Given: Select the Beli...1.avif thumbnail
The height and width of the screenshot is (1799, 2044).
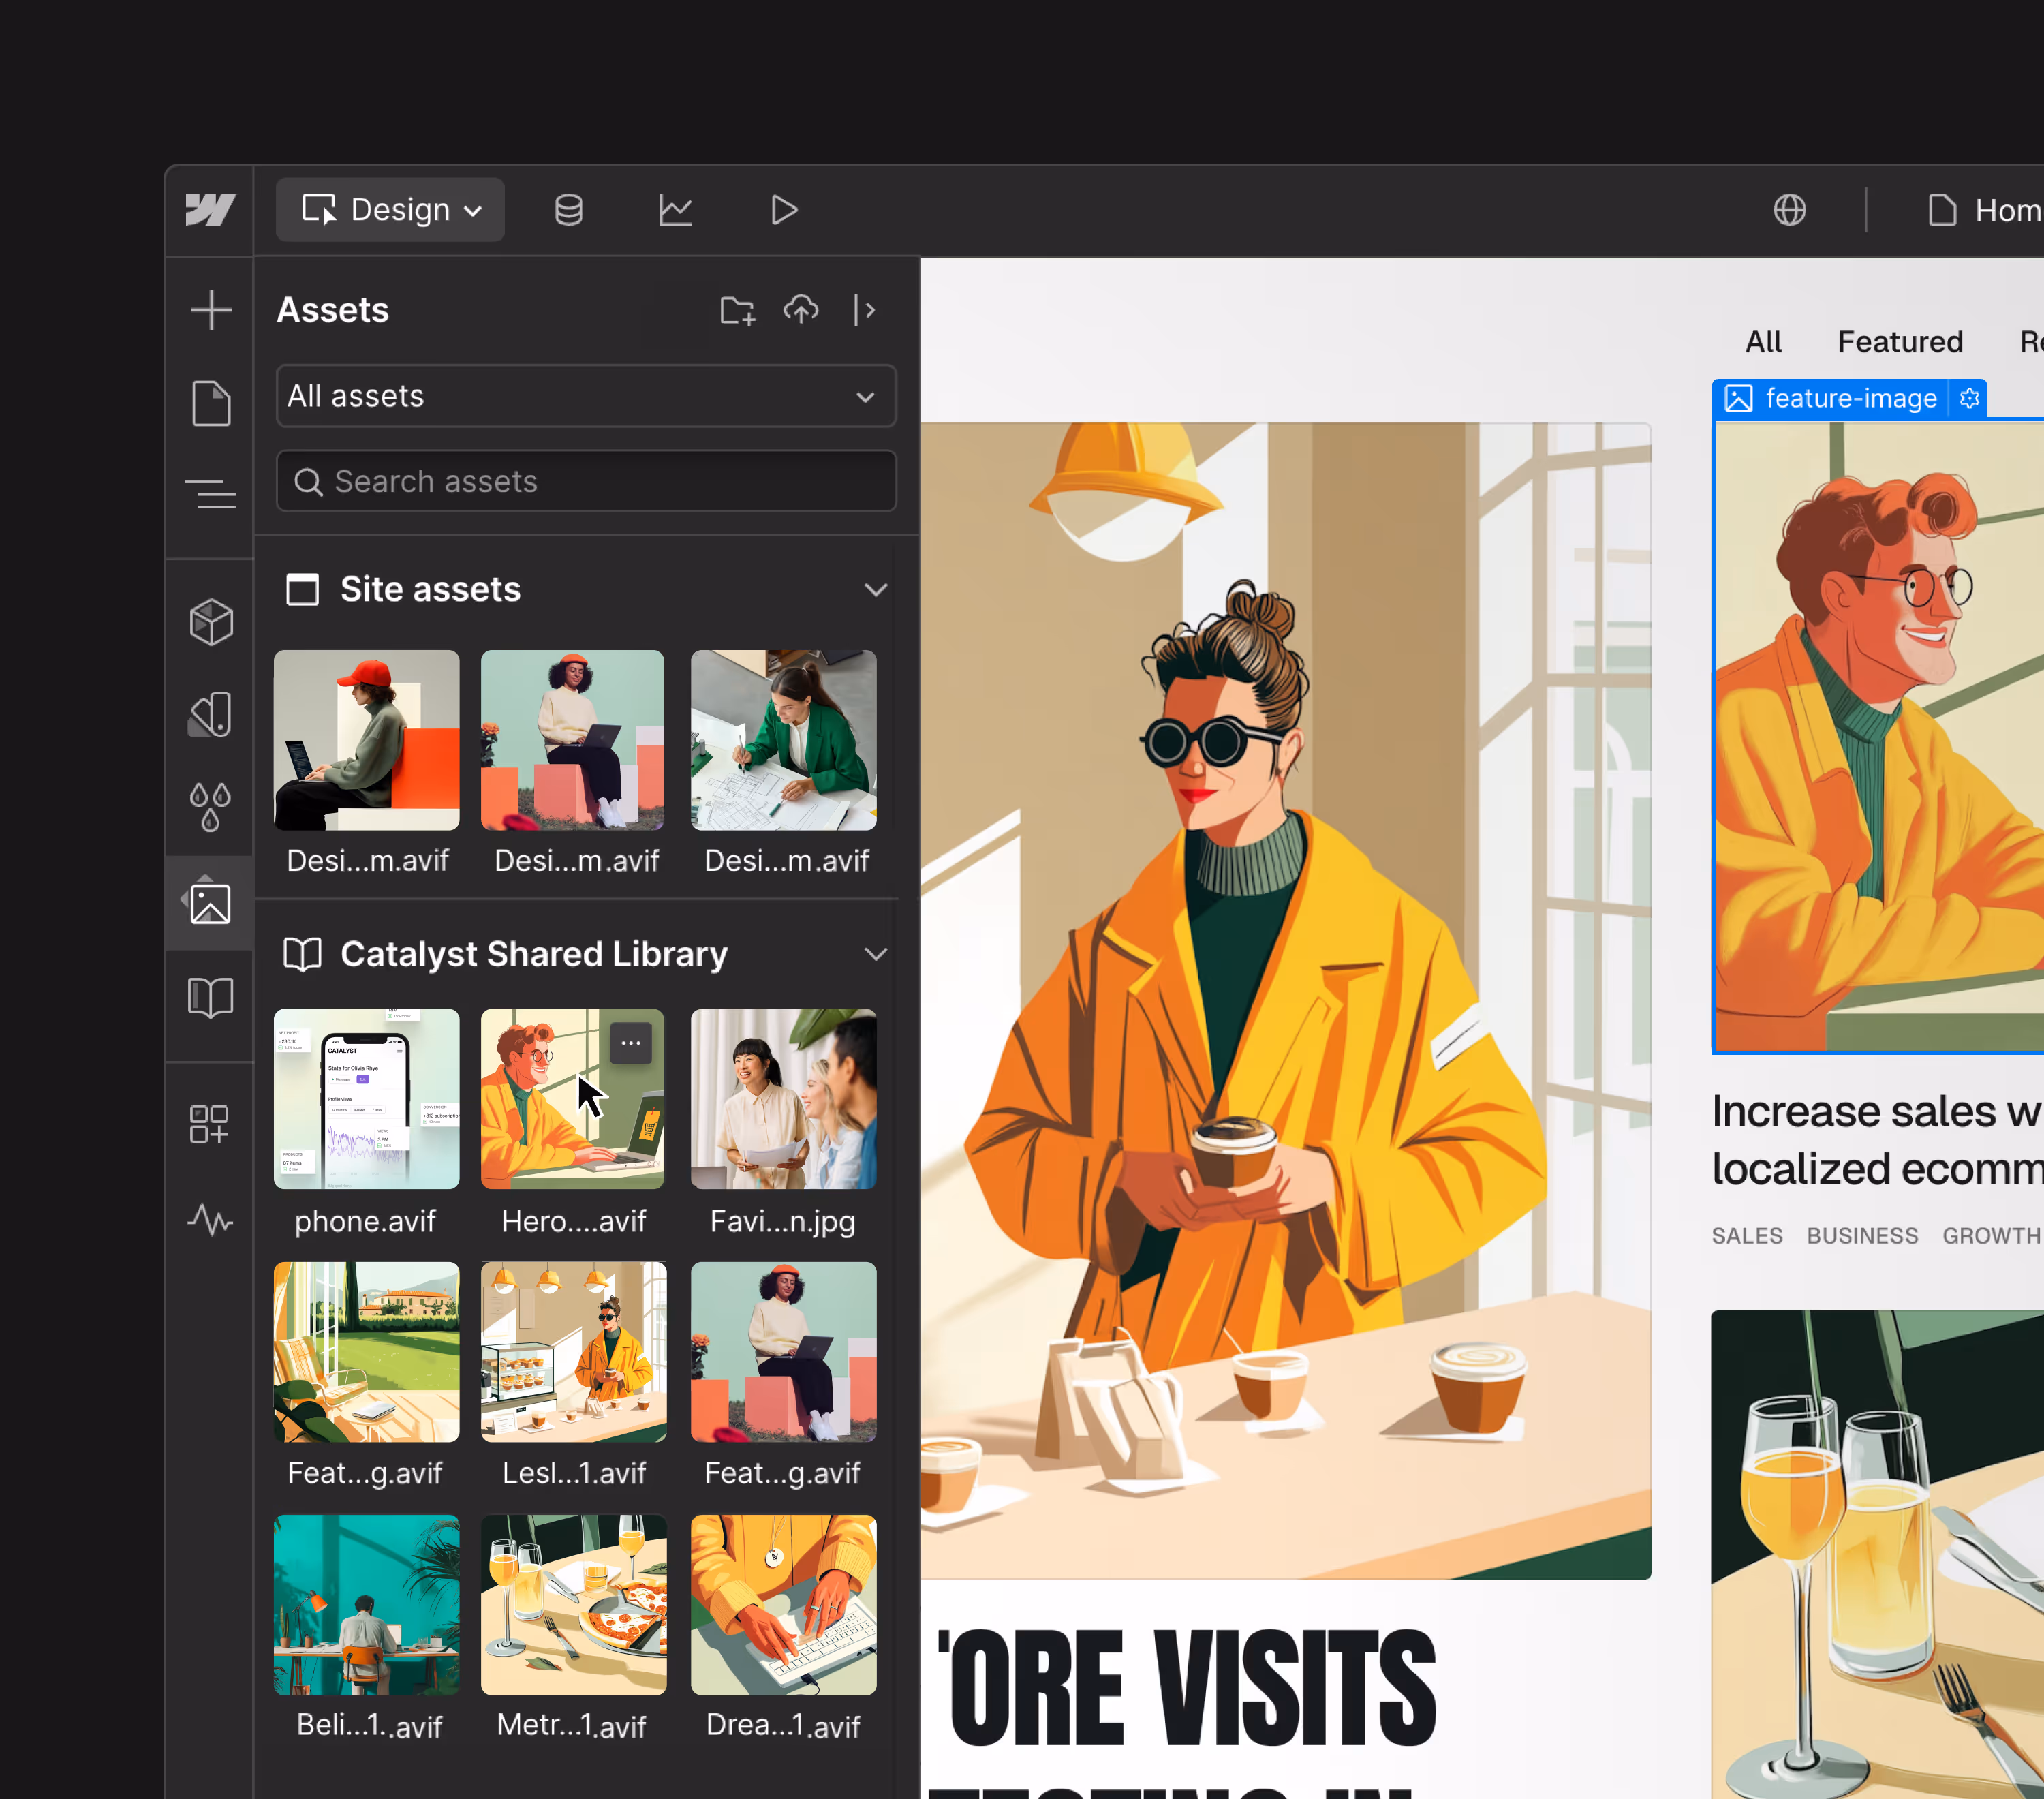Looking at the screenshot, I should [367, 1605].
